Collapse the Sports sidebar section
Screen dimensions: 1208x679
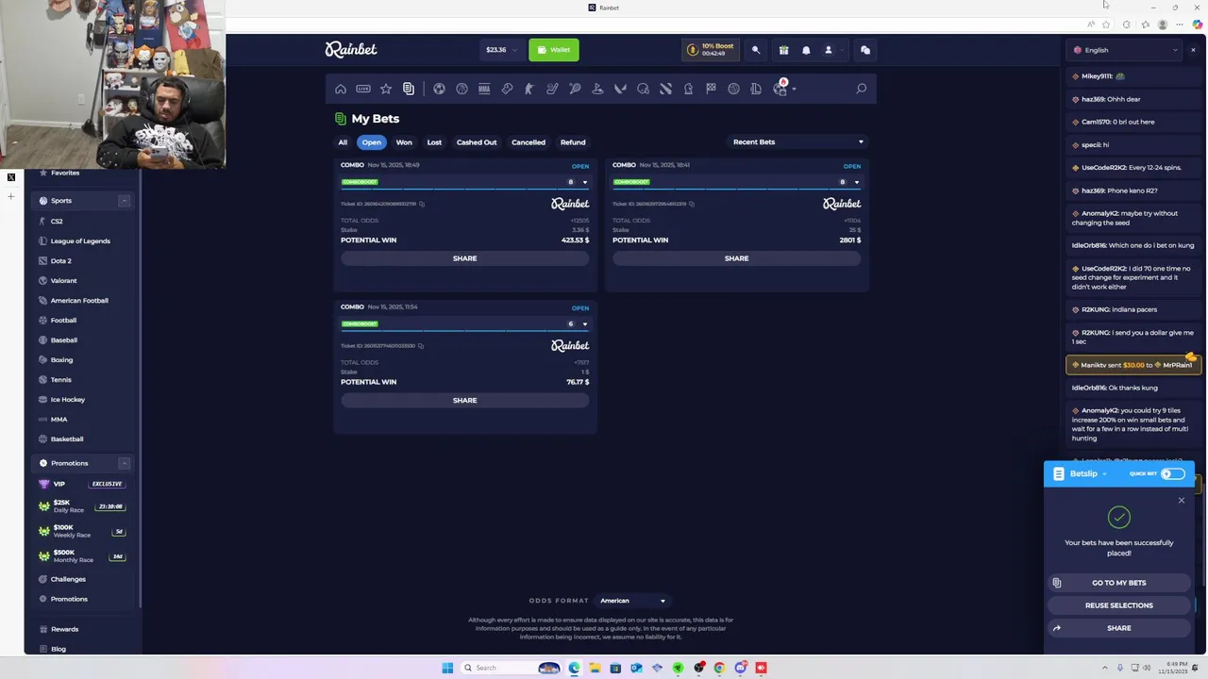click(124, 201)
